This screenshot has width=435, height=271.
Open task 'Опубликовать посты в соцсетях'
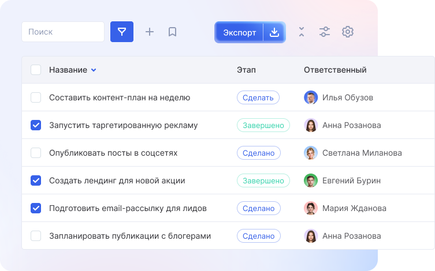pyautogui.click(x=113, y=153)
